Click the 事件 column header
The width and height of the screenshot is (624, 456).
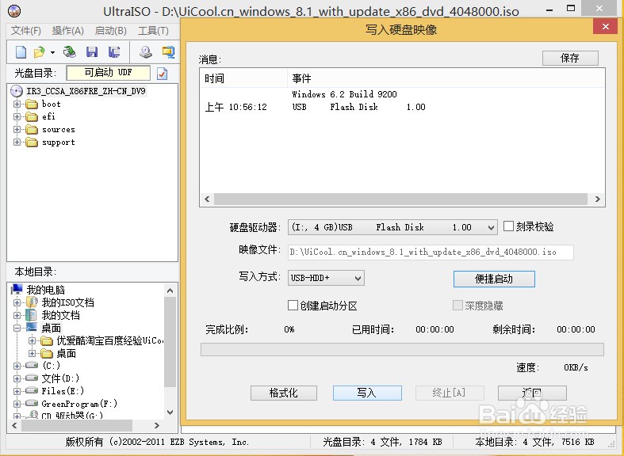[x=446, y=78]
